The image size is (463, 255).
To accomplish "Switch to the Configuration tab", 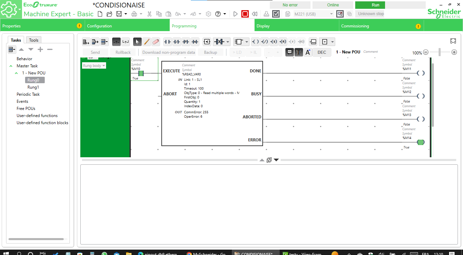I will click(127, 26).
